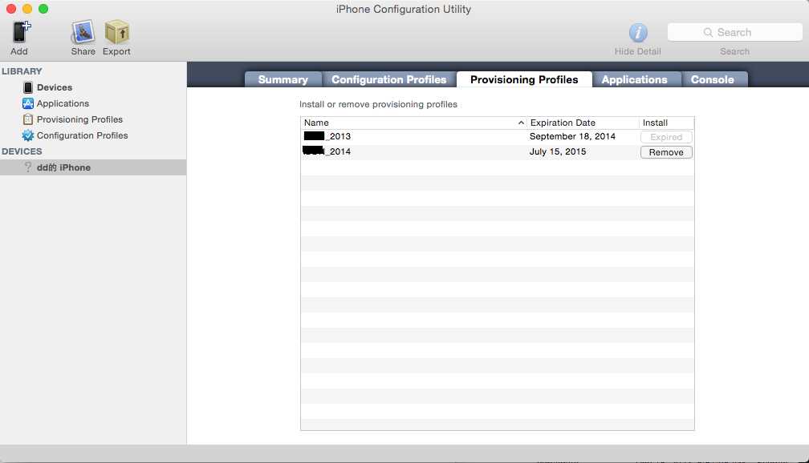Click the Hide Detail label
Viewport: 809px width, 463px height.
pos(638,51)
